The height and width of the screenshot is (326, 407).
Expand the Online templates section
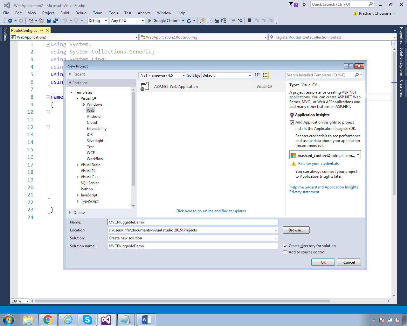tap(70, 213)
